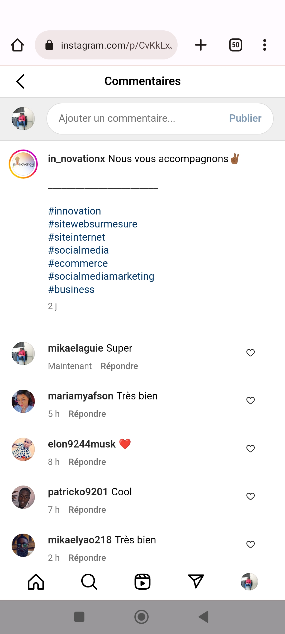Image resolution: width=285 pixels, height=634 pixels.
Task: Open direct messages paper plane icon
Action: 196,582
